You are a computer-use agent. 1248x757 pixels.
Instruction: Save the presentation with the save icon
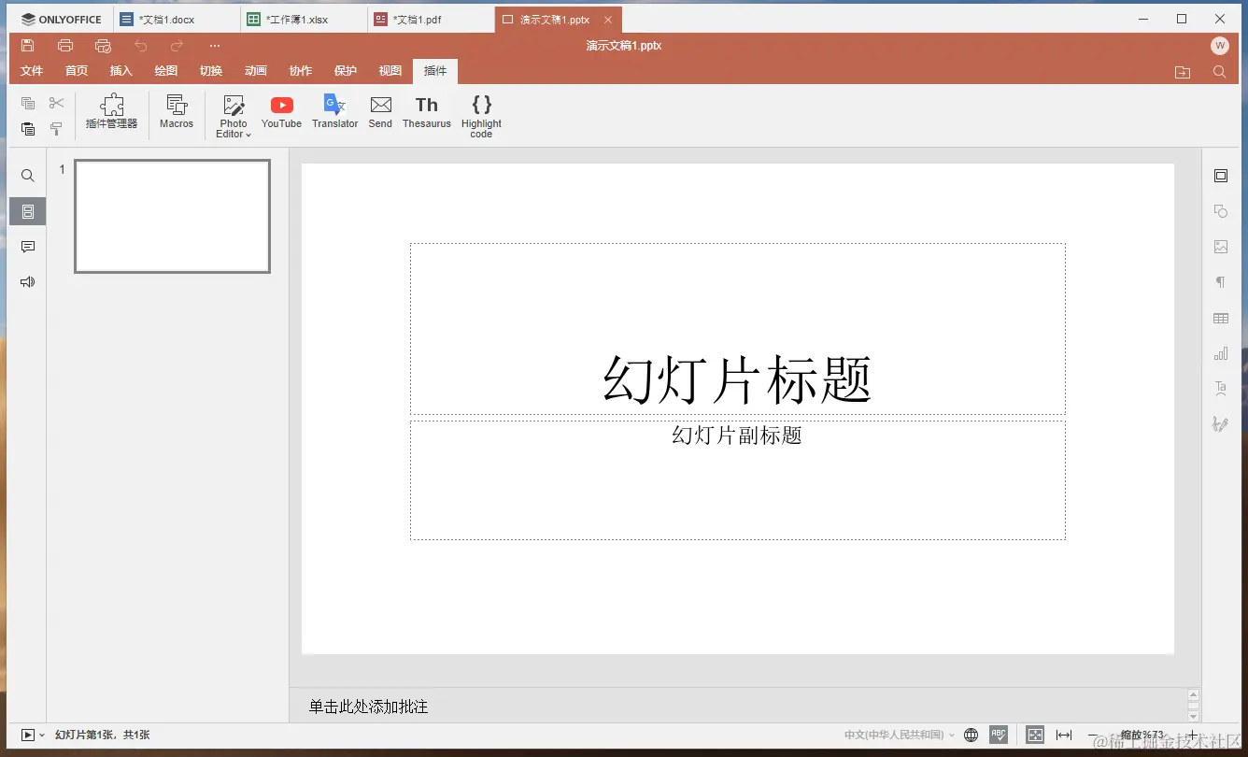[x=27, y=46]
